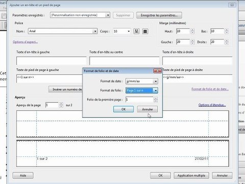Click main dialog Annuler button

click(x=222, y=175)
